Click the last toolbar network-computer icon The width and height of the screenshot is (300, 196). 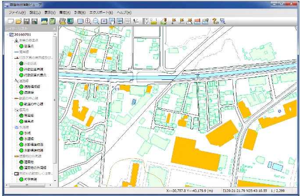point(223,21)
